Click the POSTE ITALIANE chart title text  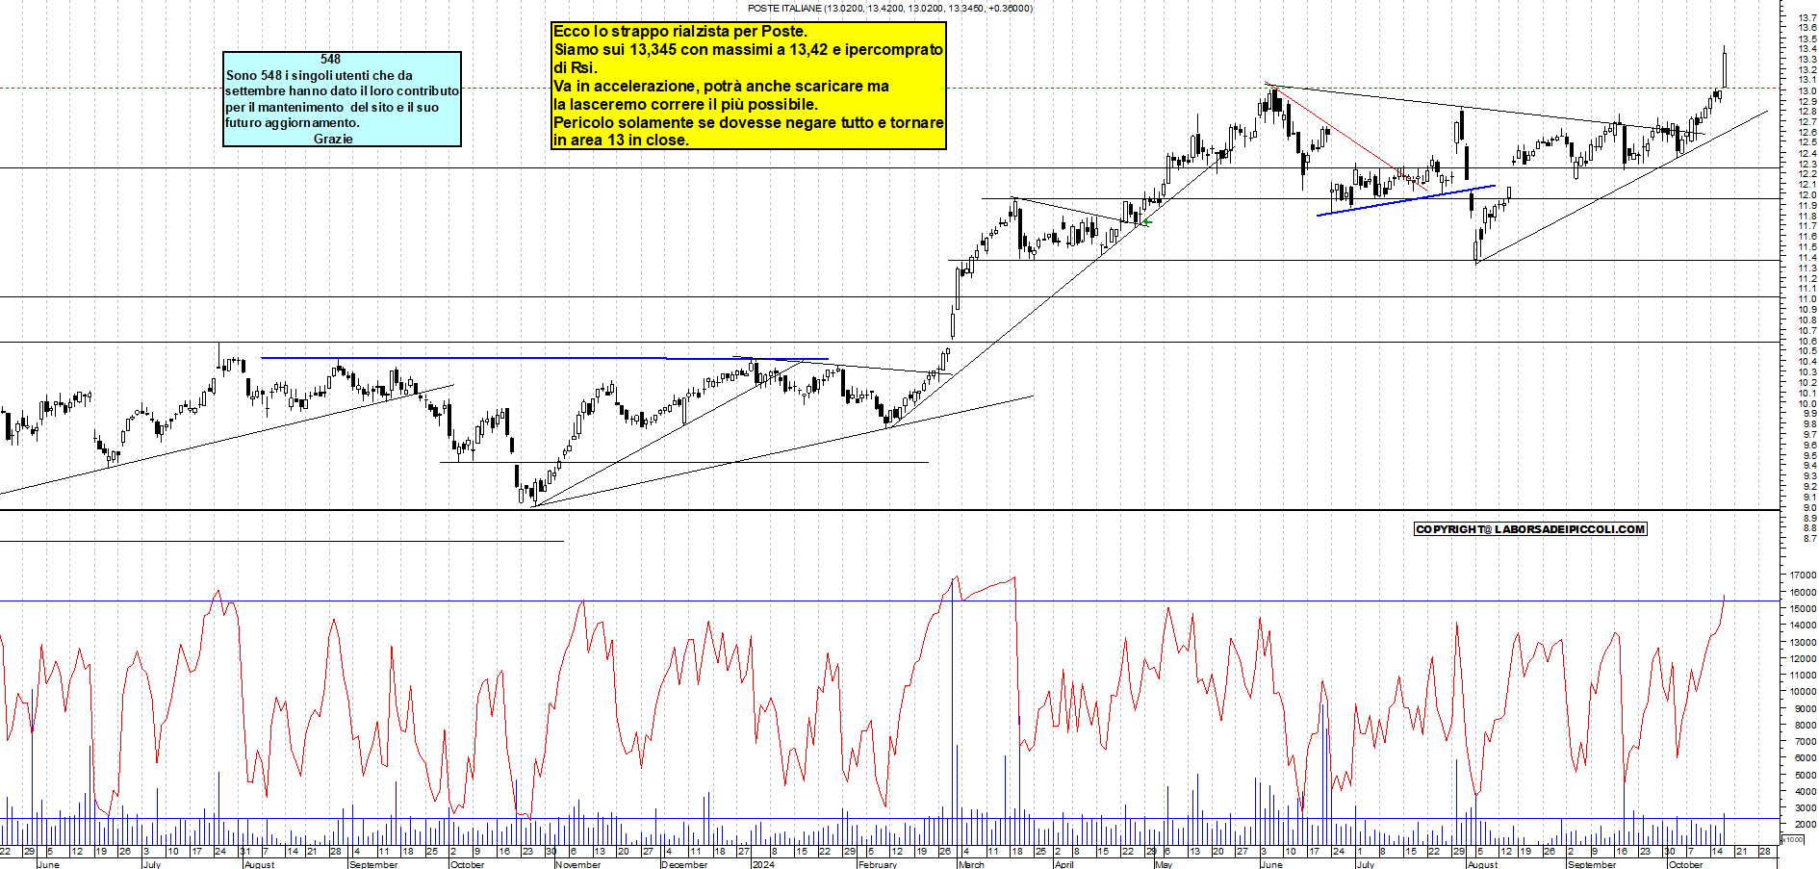890,9
